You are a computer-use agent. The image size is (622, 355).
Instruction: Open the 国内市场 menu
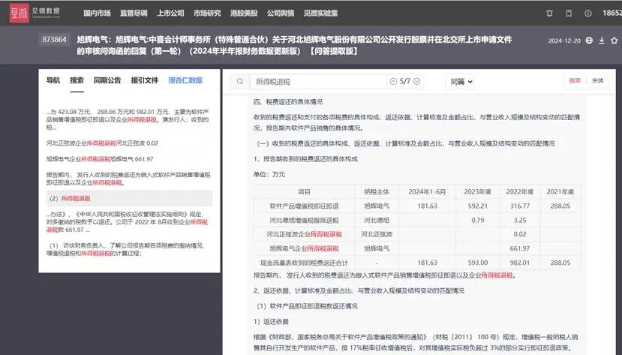98,14
